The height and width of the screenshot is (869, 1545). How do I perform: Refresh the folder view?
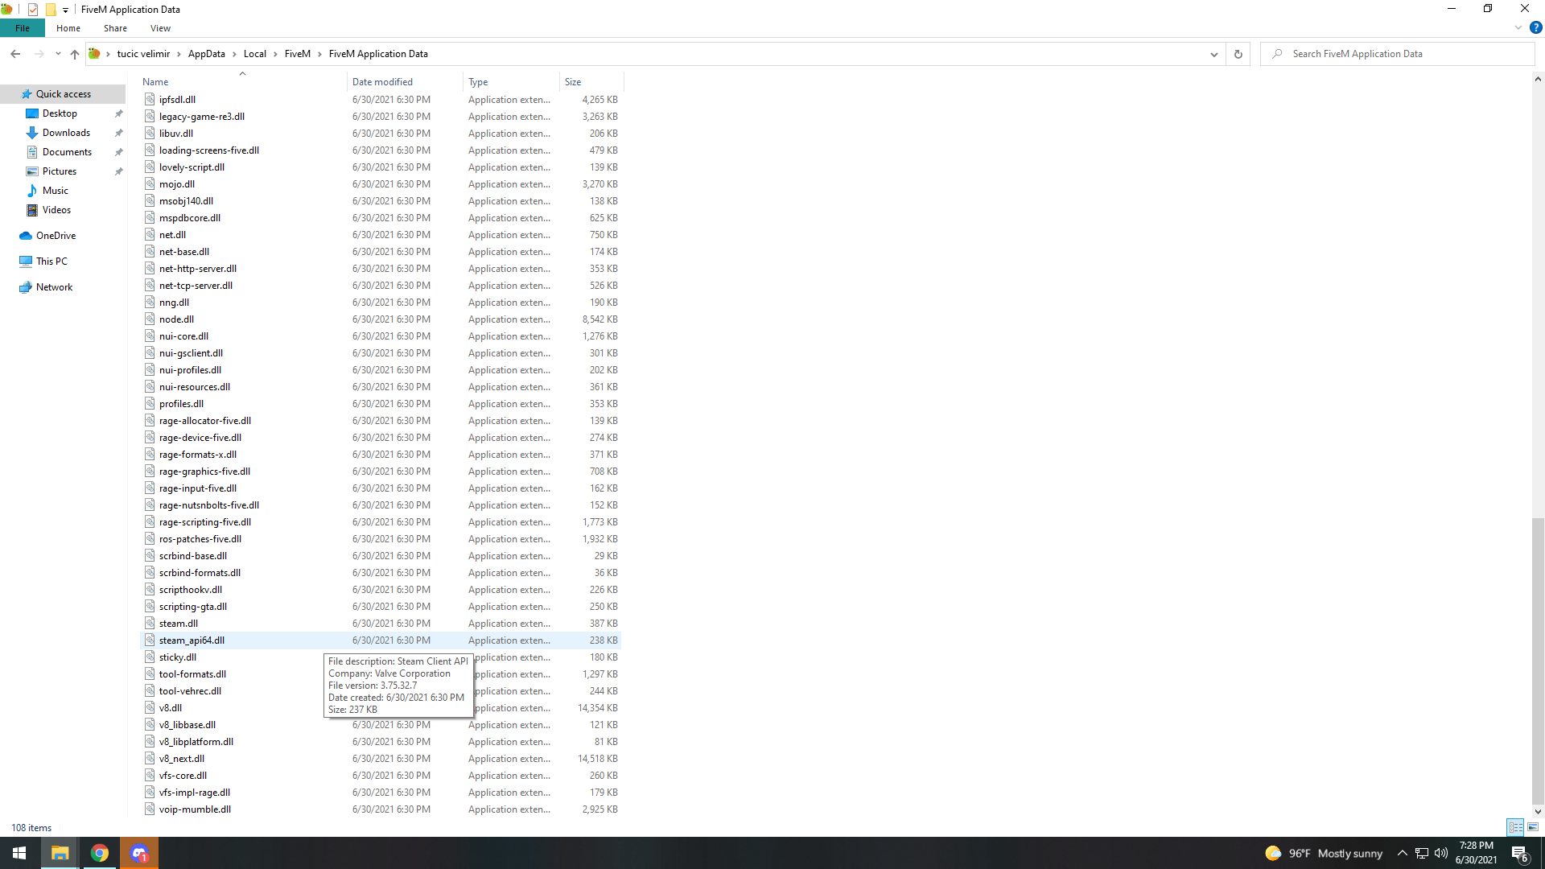[1238, 54]
